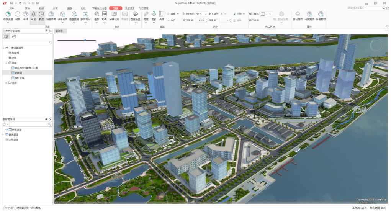The width and height of the screenshot is (391, 213).
Task: Click the navigation compass in the scene
Action: point(376,46)
